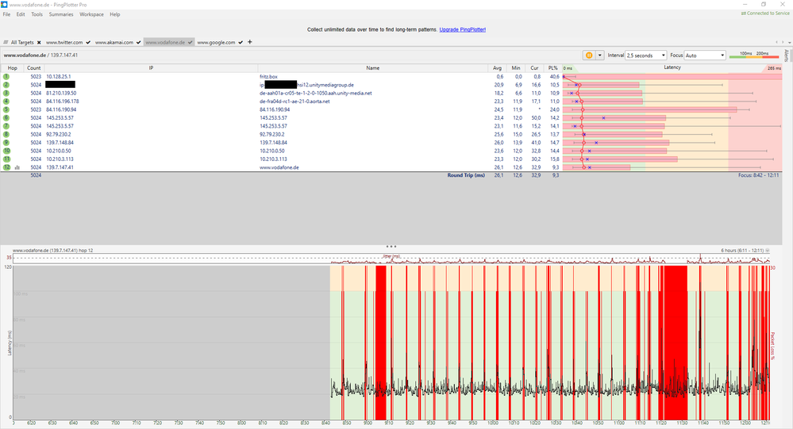
Task: Select hop 5 green circle
Action: [x=6, y=109]
